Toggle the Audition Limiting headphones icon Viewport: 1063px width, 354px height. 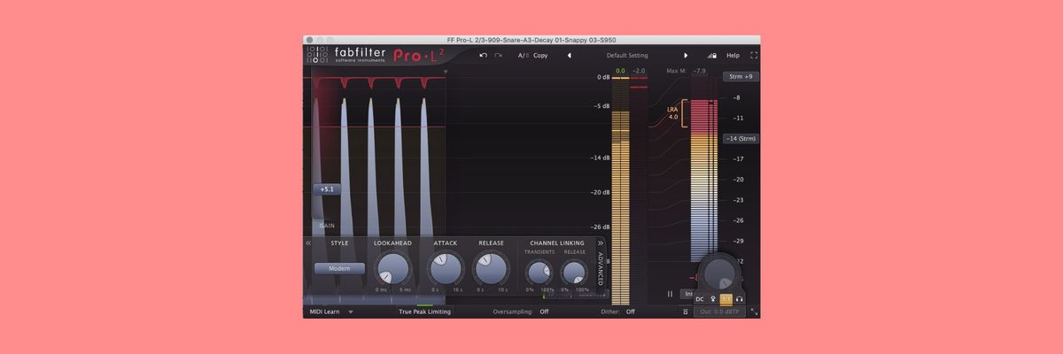click(x=739, y=299)
